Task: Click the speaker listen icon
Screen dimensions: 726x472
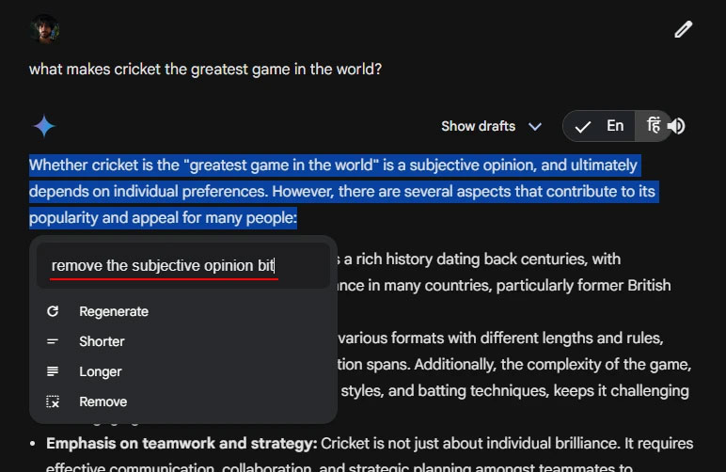Action: click(677, 126)
